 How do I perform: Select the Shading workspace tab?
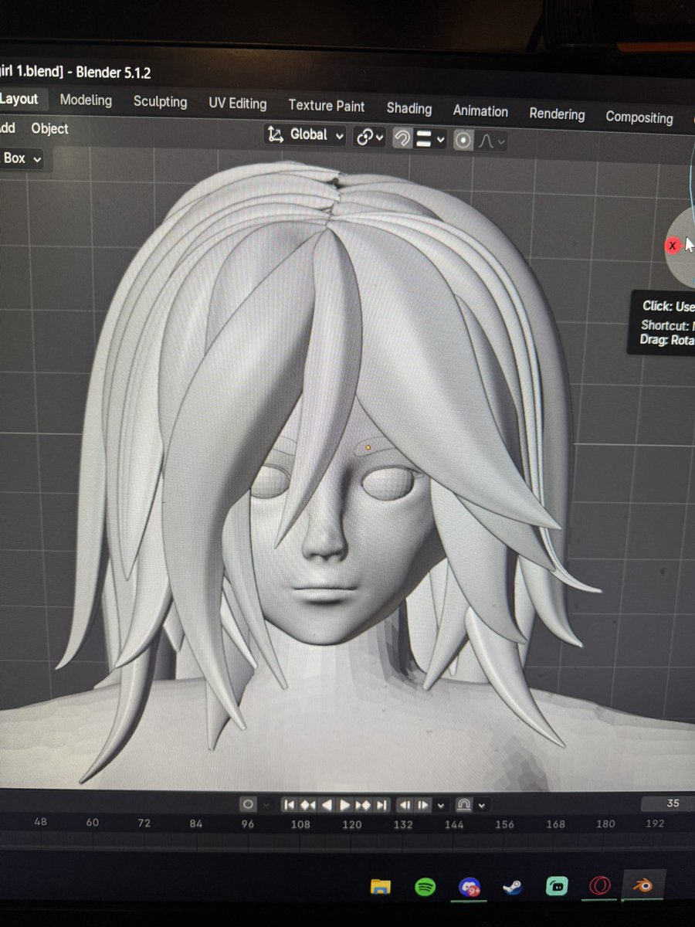(x=409, y=108)
